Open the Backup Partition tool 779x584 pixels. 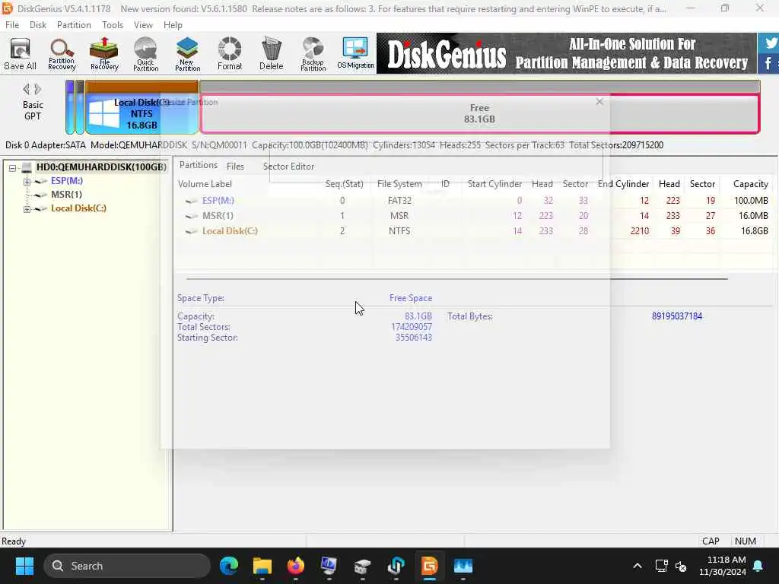coord(313,54)
